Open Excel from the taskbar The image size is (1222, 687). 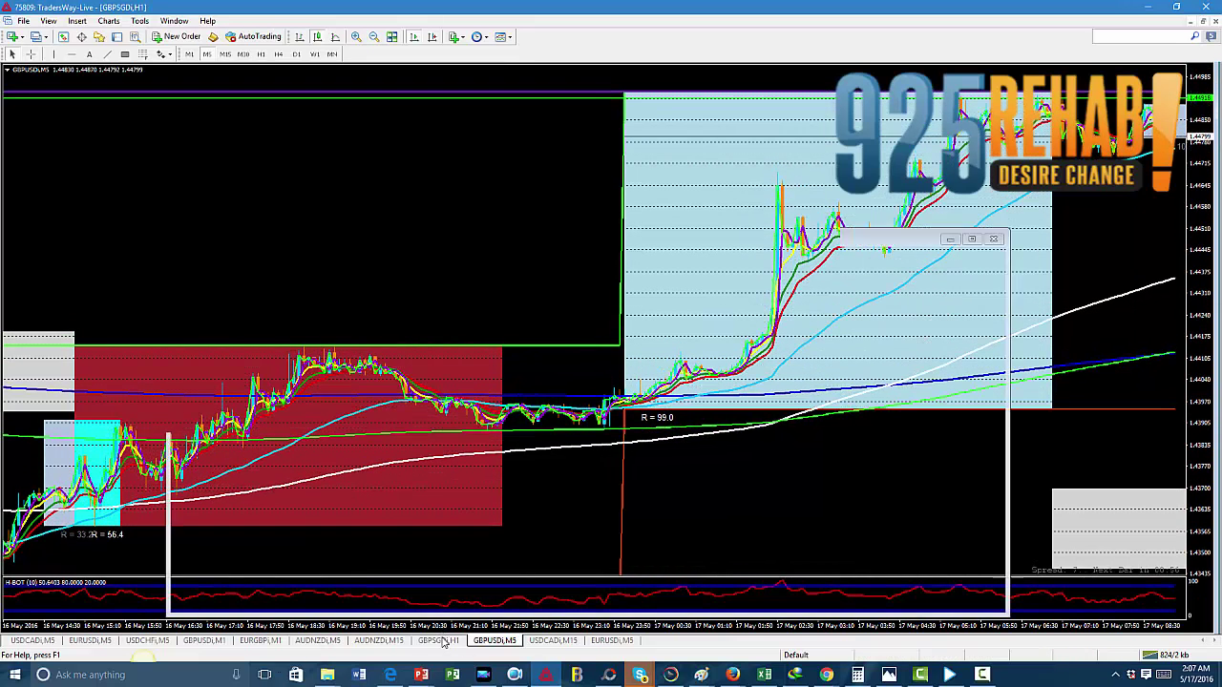coord(765,675)
